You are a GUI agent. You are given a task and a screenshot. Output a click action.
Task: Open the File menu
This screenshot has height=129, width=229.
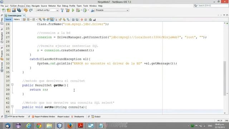point(2,6)
